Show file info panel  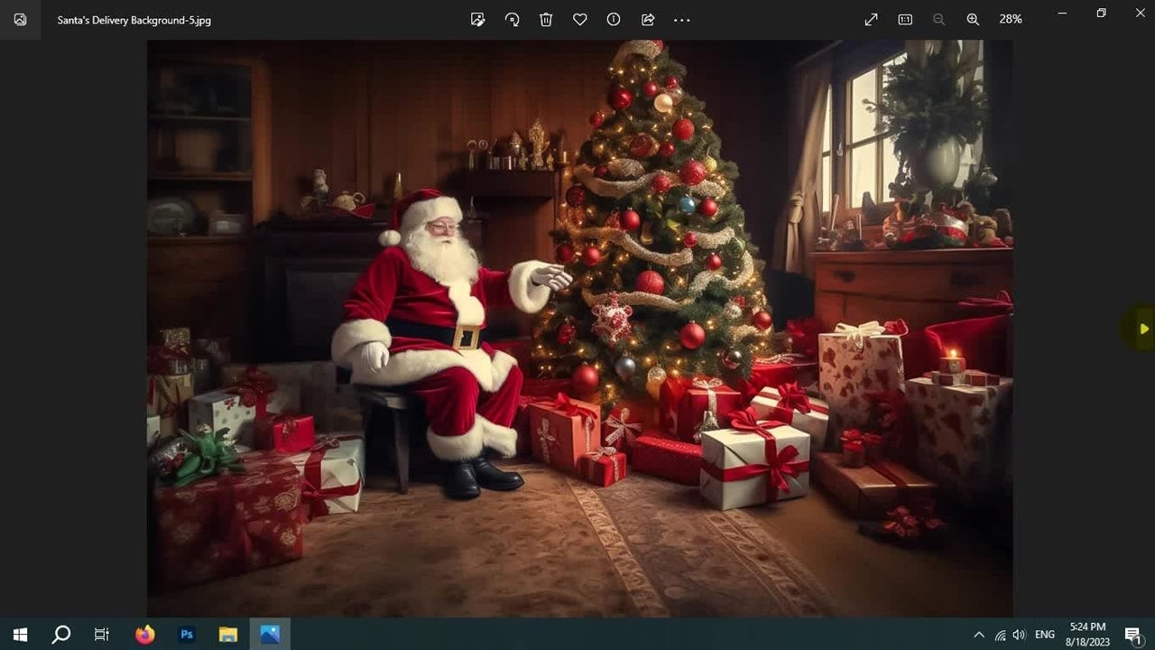pyautogui.click(x=614, y=19)
